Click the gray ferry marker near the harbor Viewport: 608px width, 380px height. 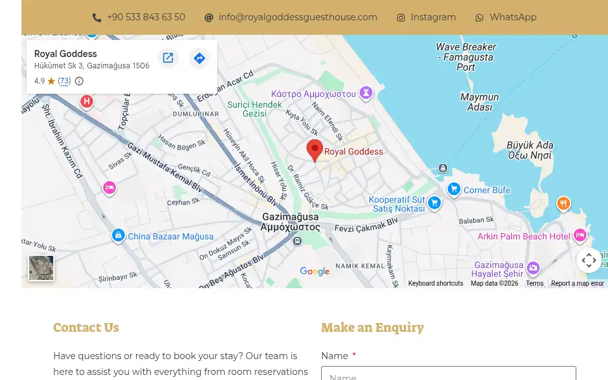(x=443, y=168)
